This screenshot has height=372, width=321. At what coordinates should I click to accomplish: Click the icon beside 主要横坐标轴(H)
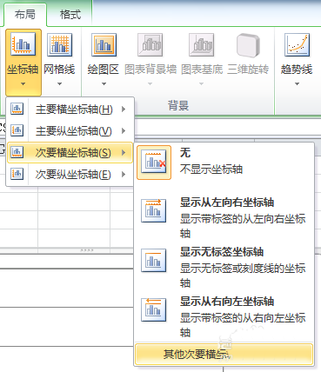(x=17, y=109)
